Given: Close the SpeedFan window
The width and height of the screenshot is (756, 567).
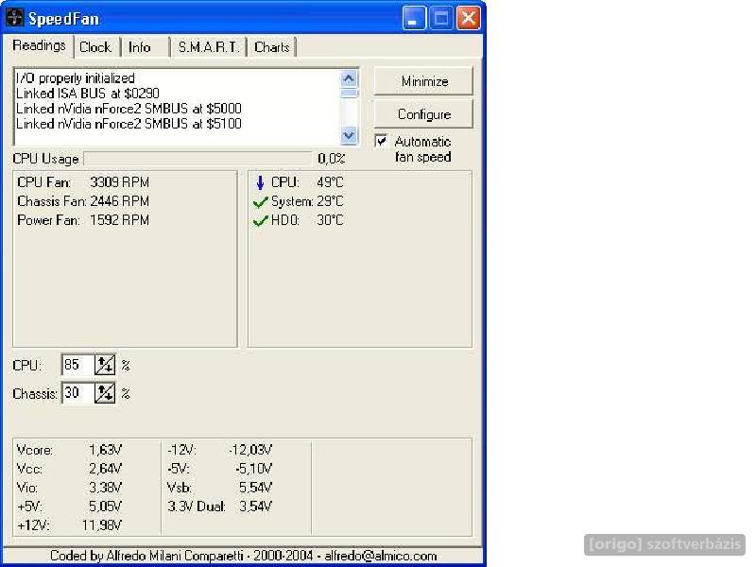Looking at the screenshot, I should click(x=468, y=18).
